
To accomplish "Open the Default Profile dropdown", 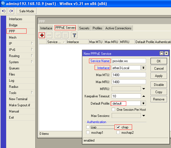I will pos(143,103).
